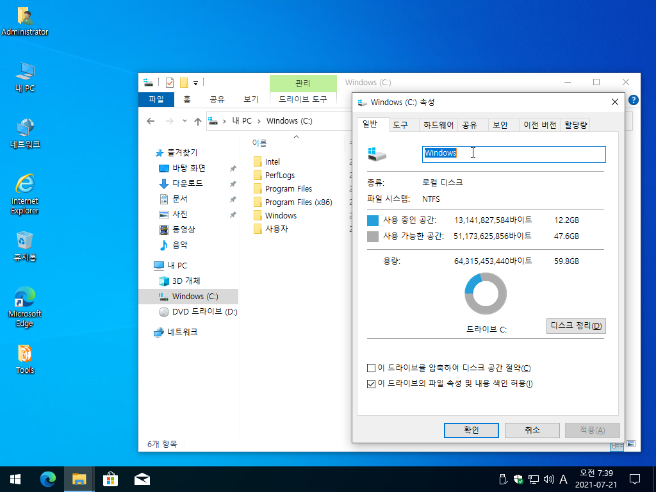Click the drive label text field
The image size is (656, 492).
(x=514, y=154)
